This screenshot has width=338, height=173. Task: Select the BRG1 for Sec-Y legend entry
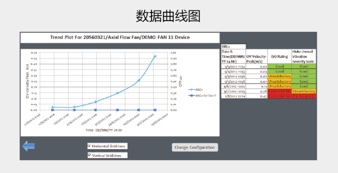pyautogui.click(x=202, y=95)
